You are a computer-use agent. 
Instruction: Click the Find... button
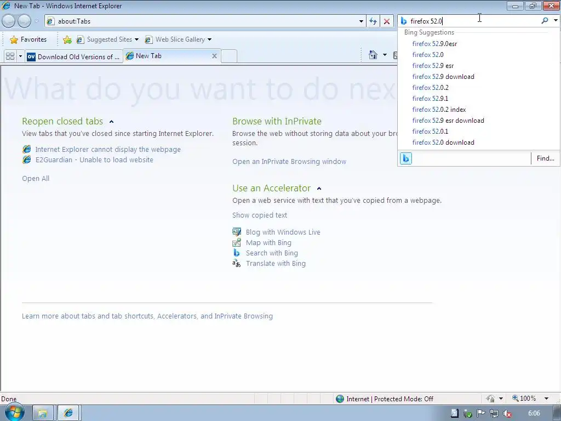point(545,158)
